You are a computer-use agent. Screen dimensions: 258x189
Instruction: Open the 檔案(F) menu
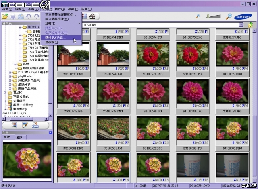tap(7, 9)
